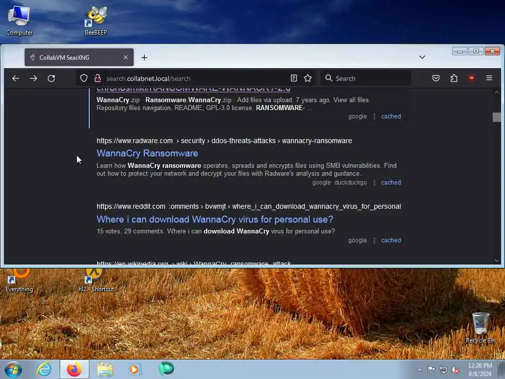The image size is (505, 379).
Task: Select the Computer desktop icon
Action: tap(19, 20)
